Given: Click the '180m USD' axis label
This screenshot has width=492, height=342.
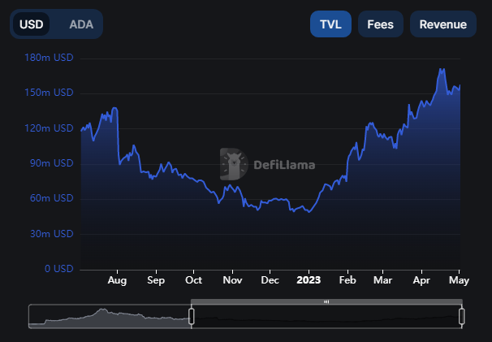Looking at the screenshot, I should pos(49,58).
